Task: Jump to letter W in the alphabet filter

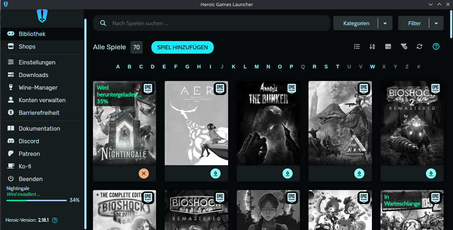Action: [373, 67]
